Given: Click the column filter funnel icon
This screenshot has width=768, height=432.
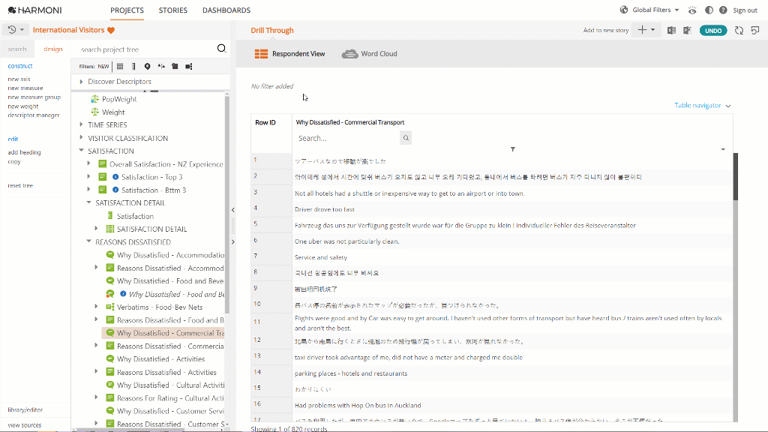Looking at the screenshot, I should pos(513,149).
